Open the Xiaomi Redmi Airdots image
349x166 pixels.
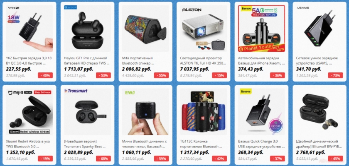point(29,112)
